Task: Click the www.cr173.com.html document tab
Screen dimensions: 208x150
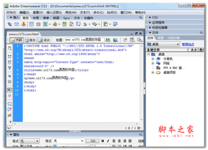Action: pyautogui.click(x=24, y=34)
